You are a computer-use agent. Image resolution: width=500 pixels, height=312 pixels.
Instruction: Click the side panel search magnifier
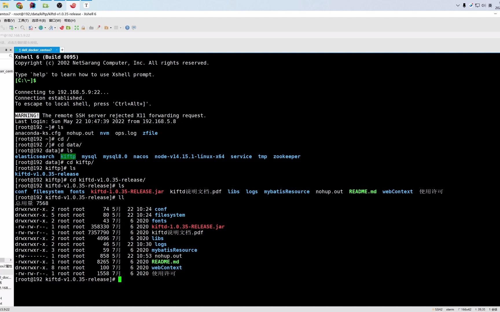[x=11, y=56]
